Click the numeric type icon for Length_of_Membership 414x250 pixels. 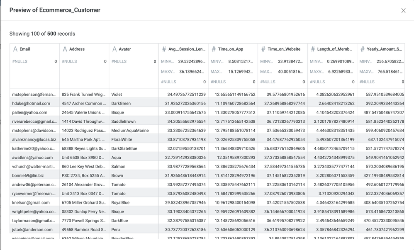click(x=313, y=49)
